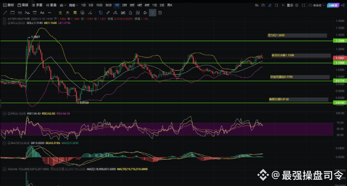This screenshot has width=347, height=186.
Task: Collapse the RSI indicator panel
Action: pos(3,114)
